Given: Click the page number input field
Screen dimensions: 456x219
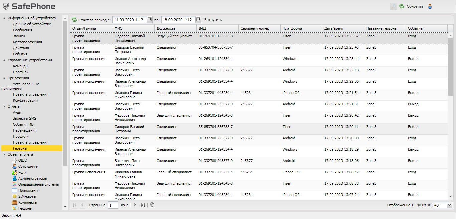Looking at the screenshot, I should [113, 205].
